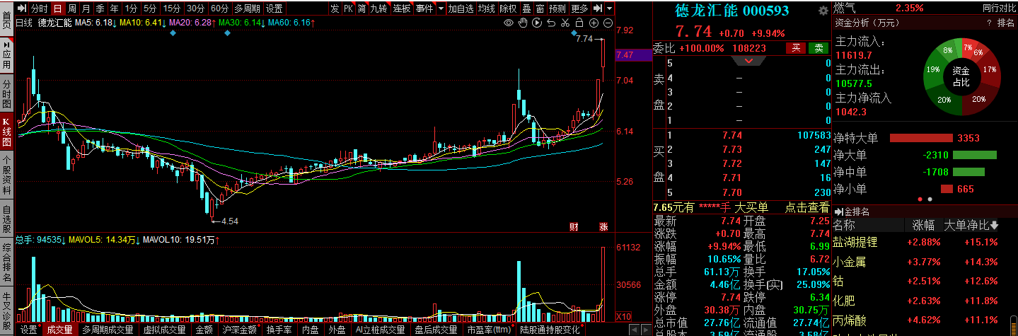Image resolution: width=1018 pixels, height=336 pixels.
Task: Toggle the 连板 button
Action: [402, 8]
